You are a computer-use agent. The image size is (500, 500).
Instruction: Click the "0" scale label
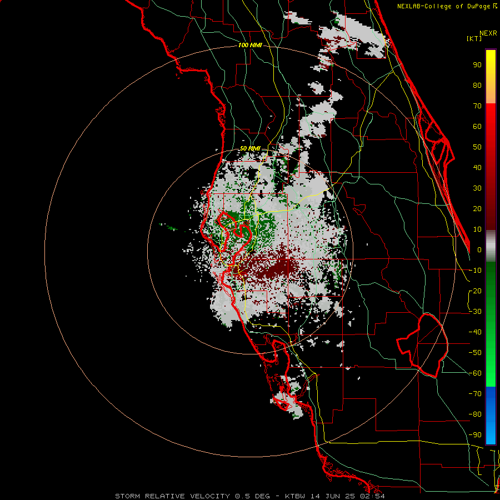(479, 250)
